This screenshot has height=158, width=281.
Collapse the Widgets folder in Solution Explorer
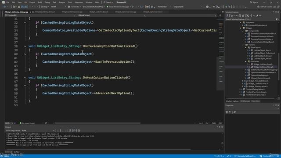point(241,28)
